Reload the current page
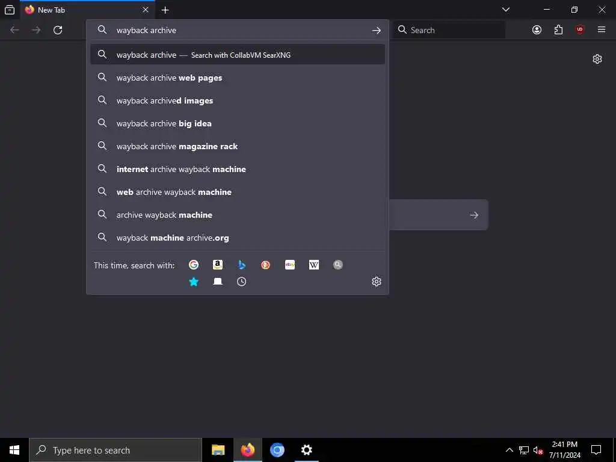 pos(58,30)
